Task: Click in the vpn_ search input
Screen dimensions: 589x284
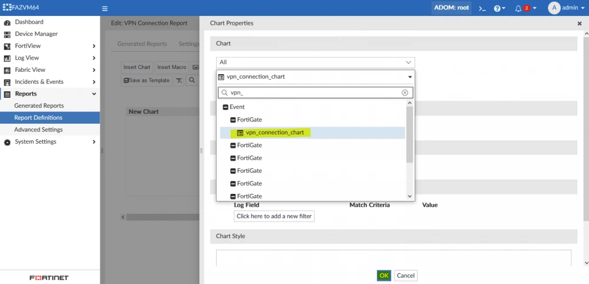Action: [315, 93]
